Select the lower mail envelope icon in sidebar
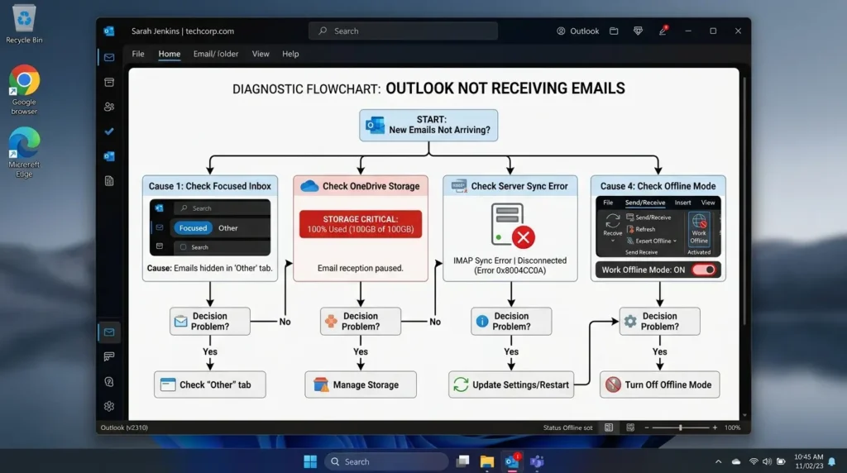 point(109,332)
